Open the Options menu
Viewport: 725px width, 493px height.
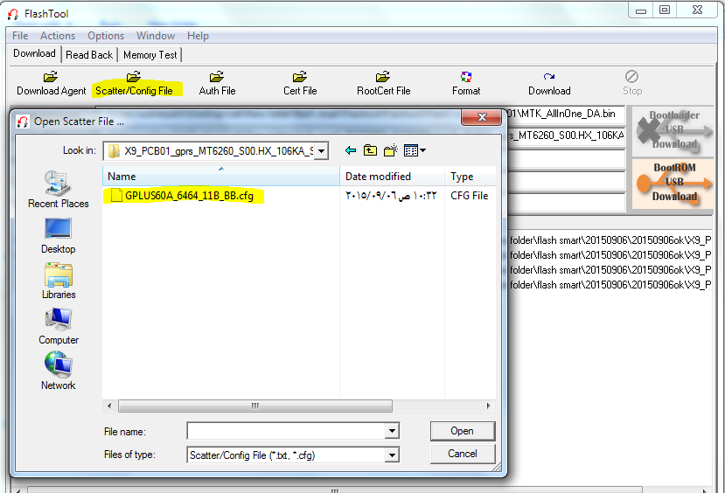pyautogui.click(x=106, y=36)
